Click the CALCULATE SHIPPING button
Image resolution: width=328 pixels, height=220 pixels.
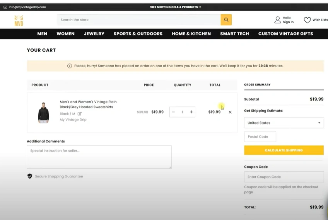pos(284,150)
